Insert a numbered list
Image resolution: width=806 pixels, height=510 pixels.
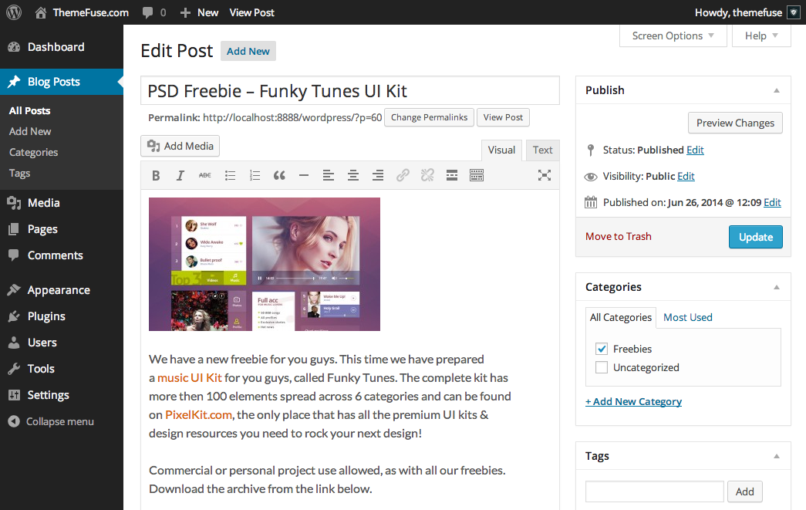[x=255, y=176]
